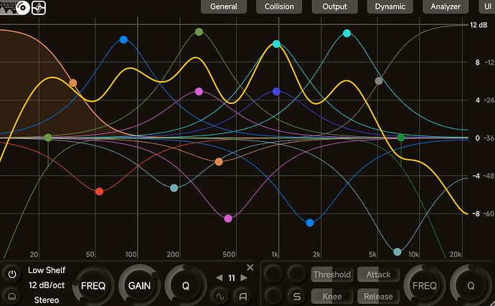The height and width of the screenshot is (306, 495).
Task: Click the Knee control
Action: (x=332, y=297)
